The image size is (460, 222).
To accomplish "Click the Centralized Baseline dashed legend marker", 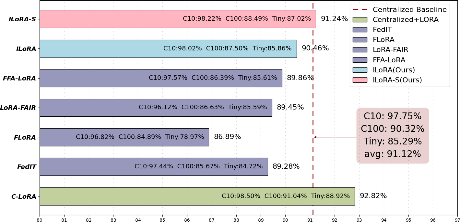I will point(360,10).
